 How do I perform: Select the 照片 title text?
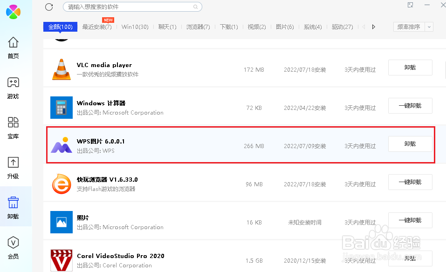83,218
